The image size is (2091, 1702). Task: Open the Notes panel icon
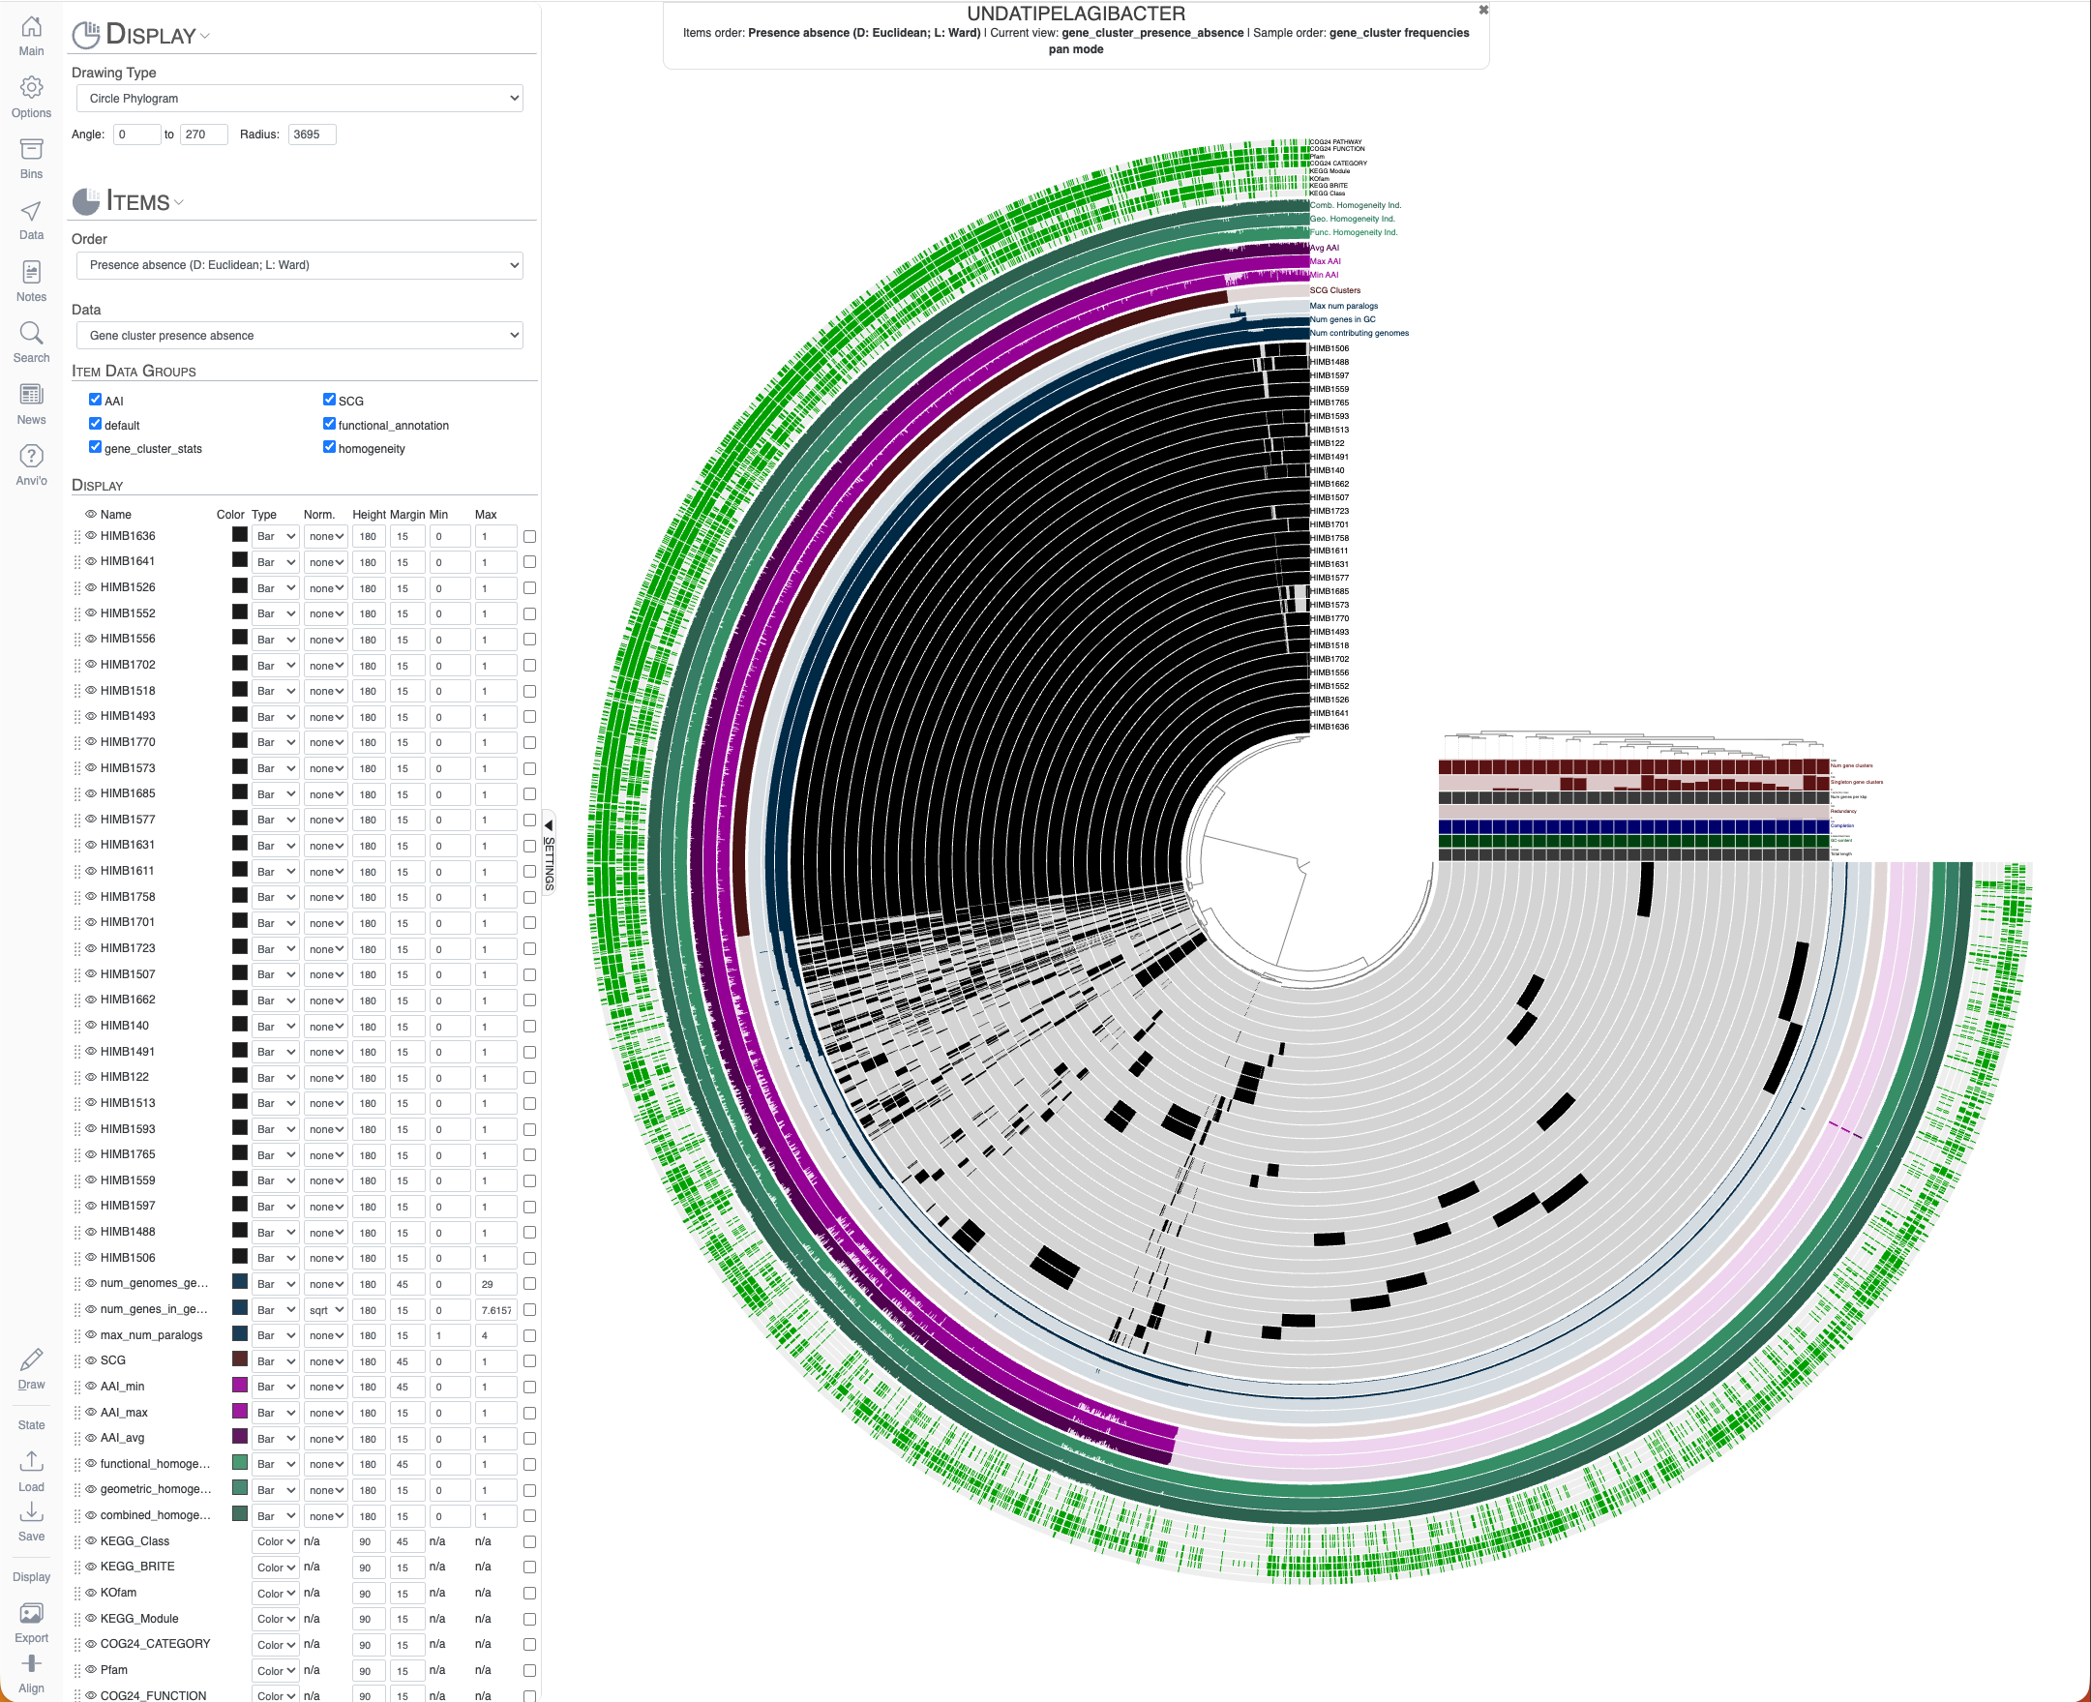pyautogui.click(x=31, y=273)
